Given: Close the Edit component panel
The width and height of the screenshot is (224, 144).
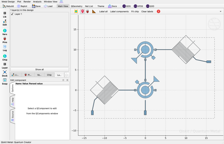Looking at the screenshot, I should click(x=67, y=80).
